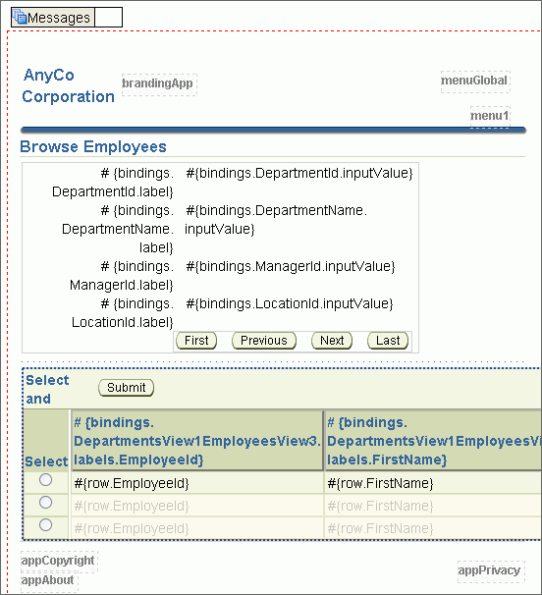Click the menuGlobal placeholder

click(475, 81)
